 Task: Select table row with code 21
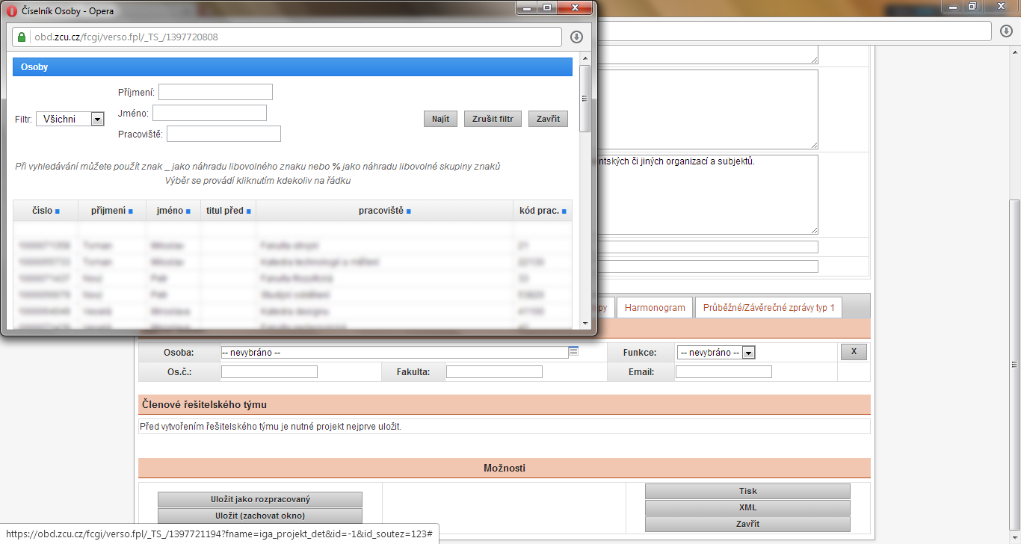click(x=292, y=245)
